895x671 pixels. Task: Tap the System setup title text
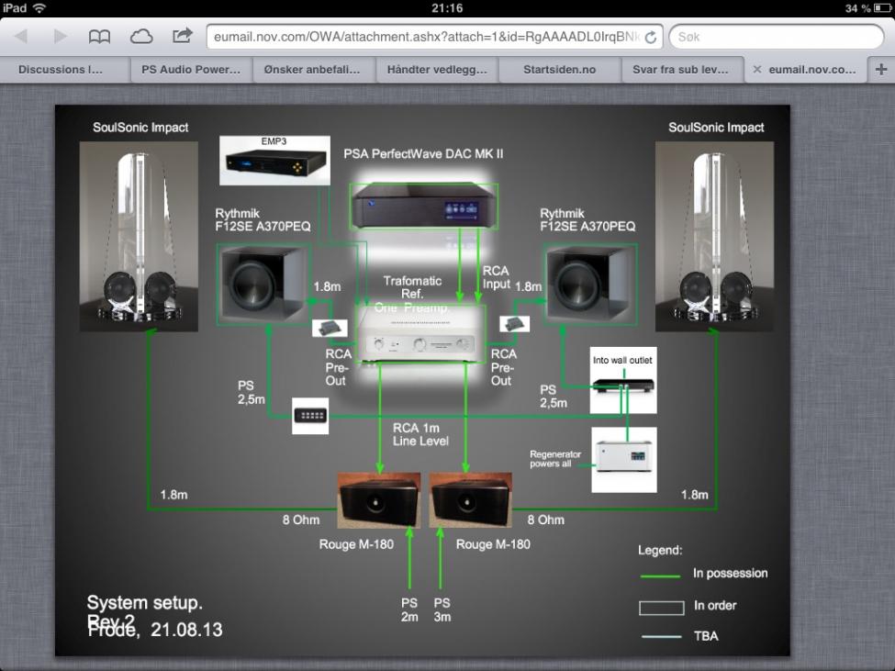144,602
